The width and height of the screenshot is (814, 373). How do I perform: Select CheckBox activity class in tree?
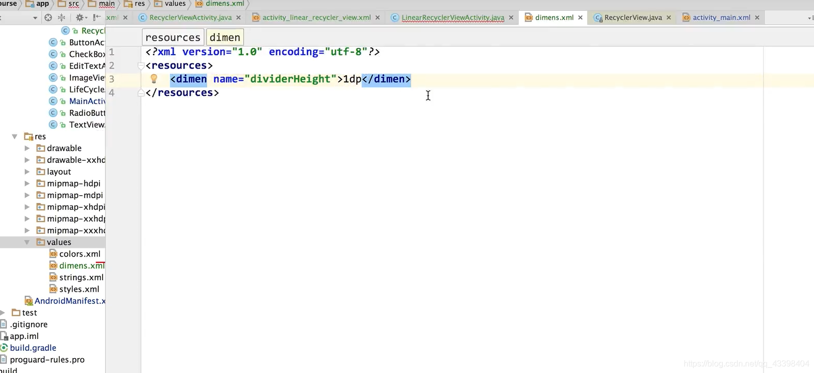click(x=87, y=54)
